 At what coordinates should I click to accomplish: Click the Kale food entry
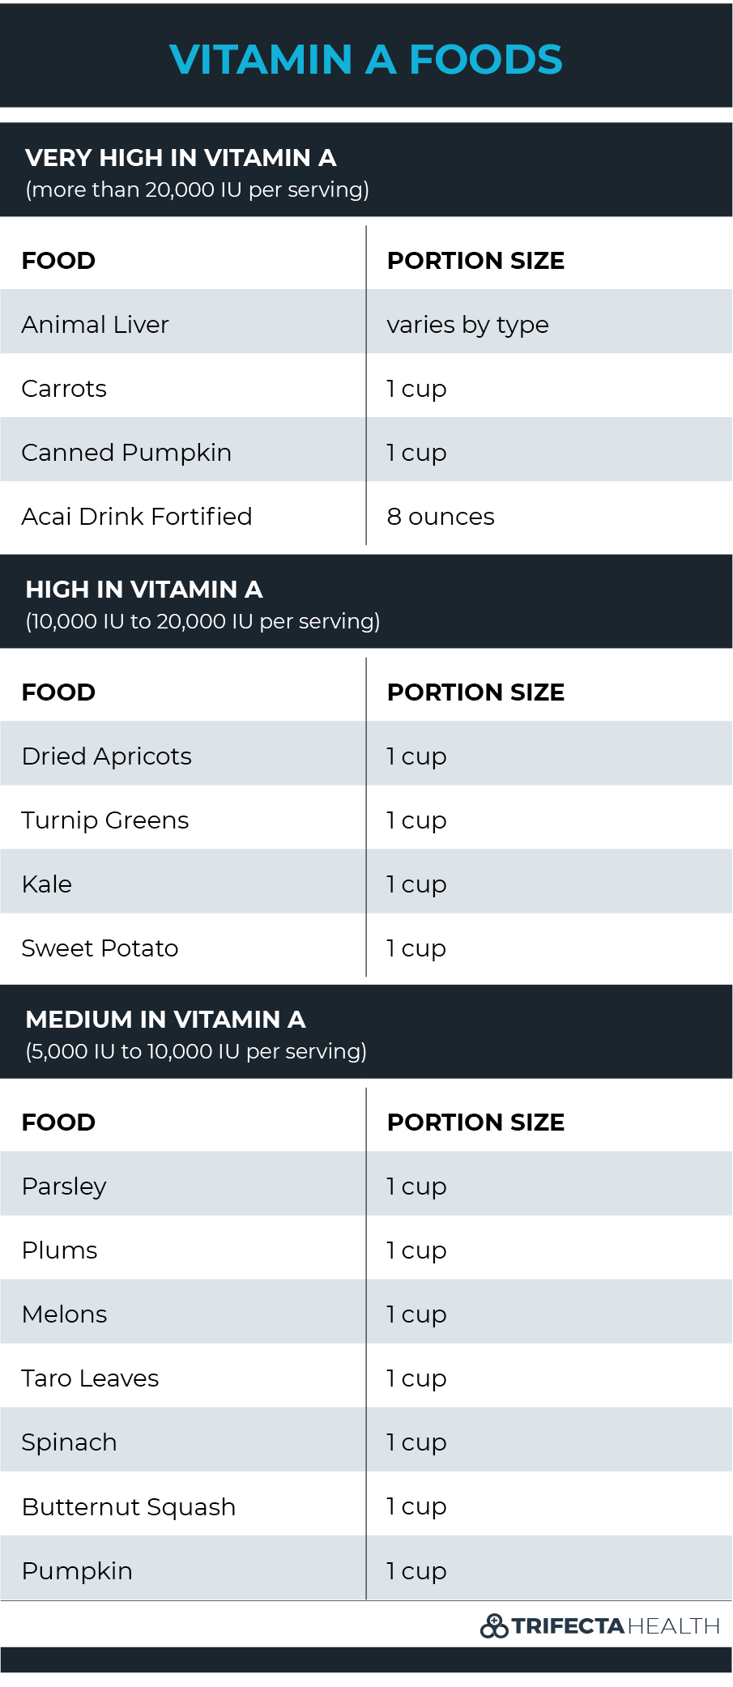(x=47, y=884)
